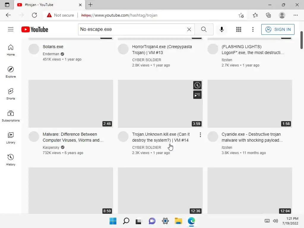304x228 pixels.
Task: Open Home in the sidebar
Action: pos(11,50)
